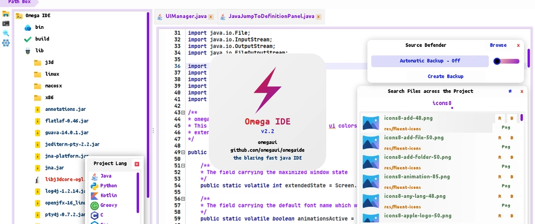Click the search icon in left sidebar

[6, 33]
